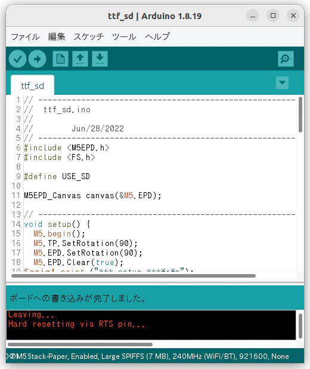The image size is (310, 369).
Task: Create a new sketch file
Action: [x=60, y=59]
